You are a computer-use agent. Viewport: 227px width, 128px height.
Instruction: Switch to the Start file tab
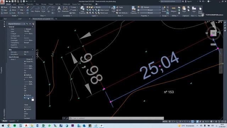coord(5,19)
